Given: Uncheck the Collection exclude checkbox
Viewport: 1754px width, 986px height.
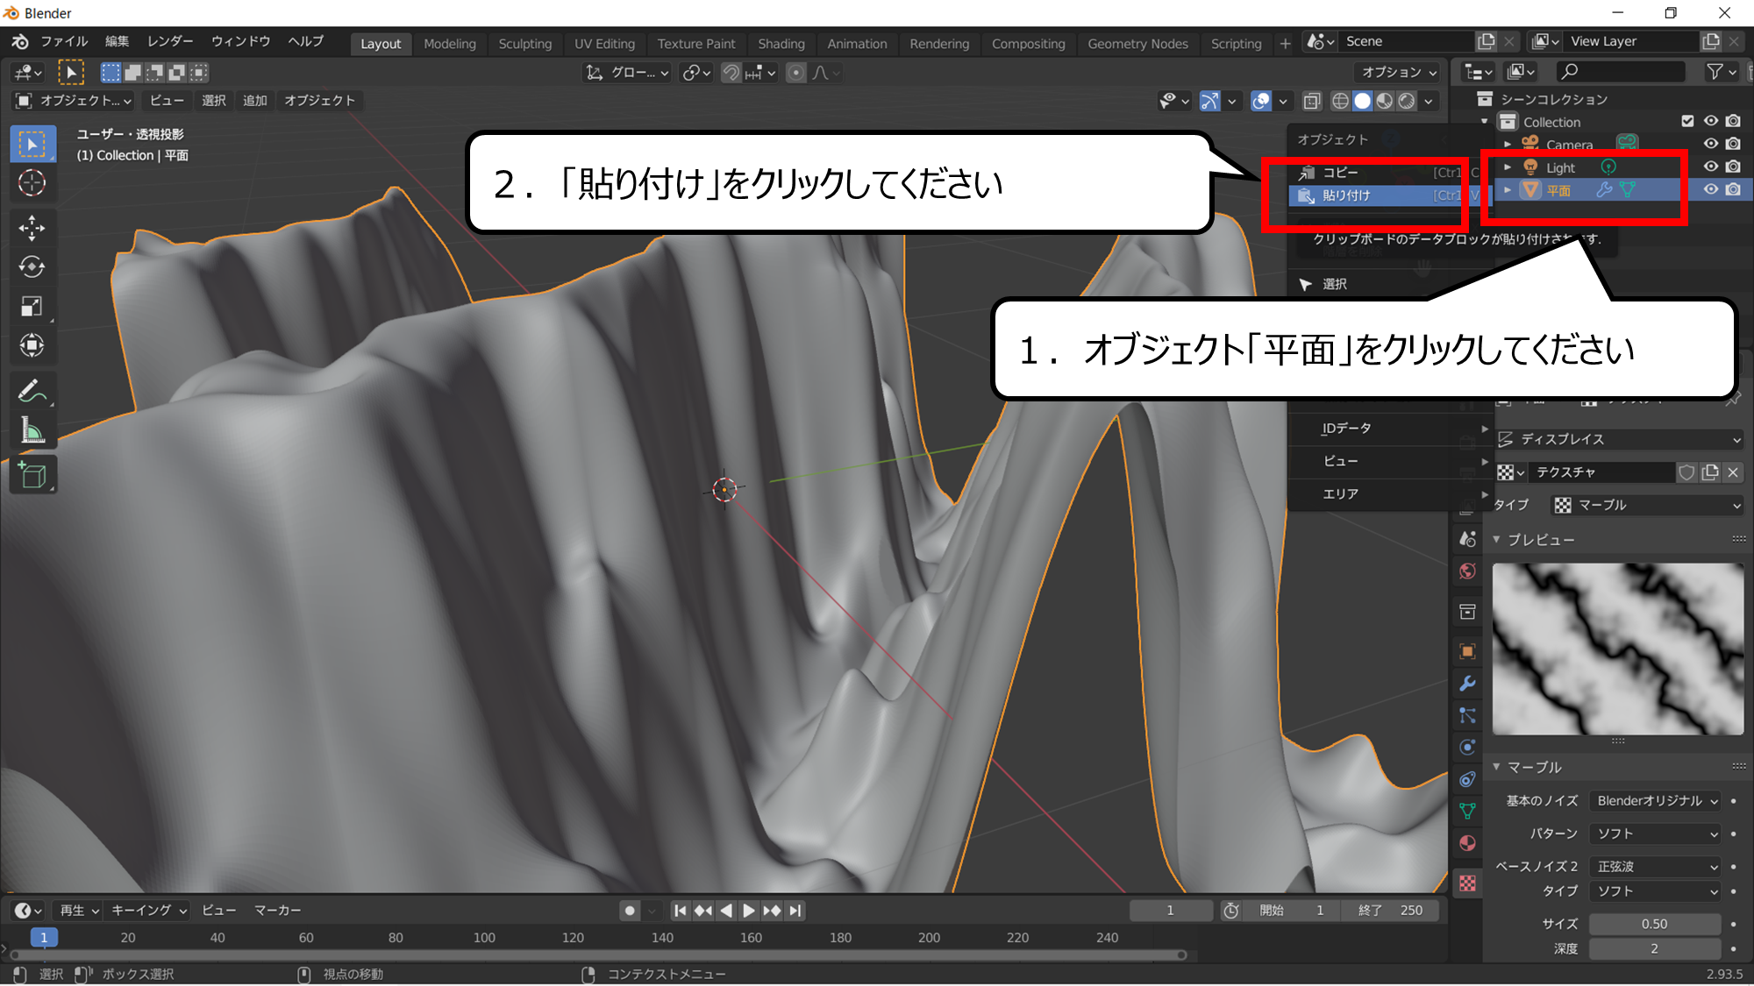Looking at the screenshot, I should coord(1687,121).
